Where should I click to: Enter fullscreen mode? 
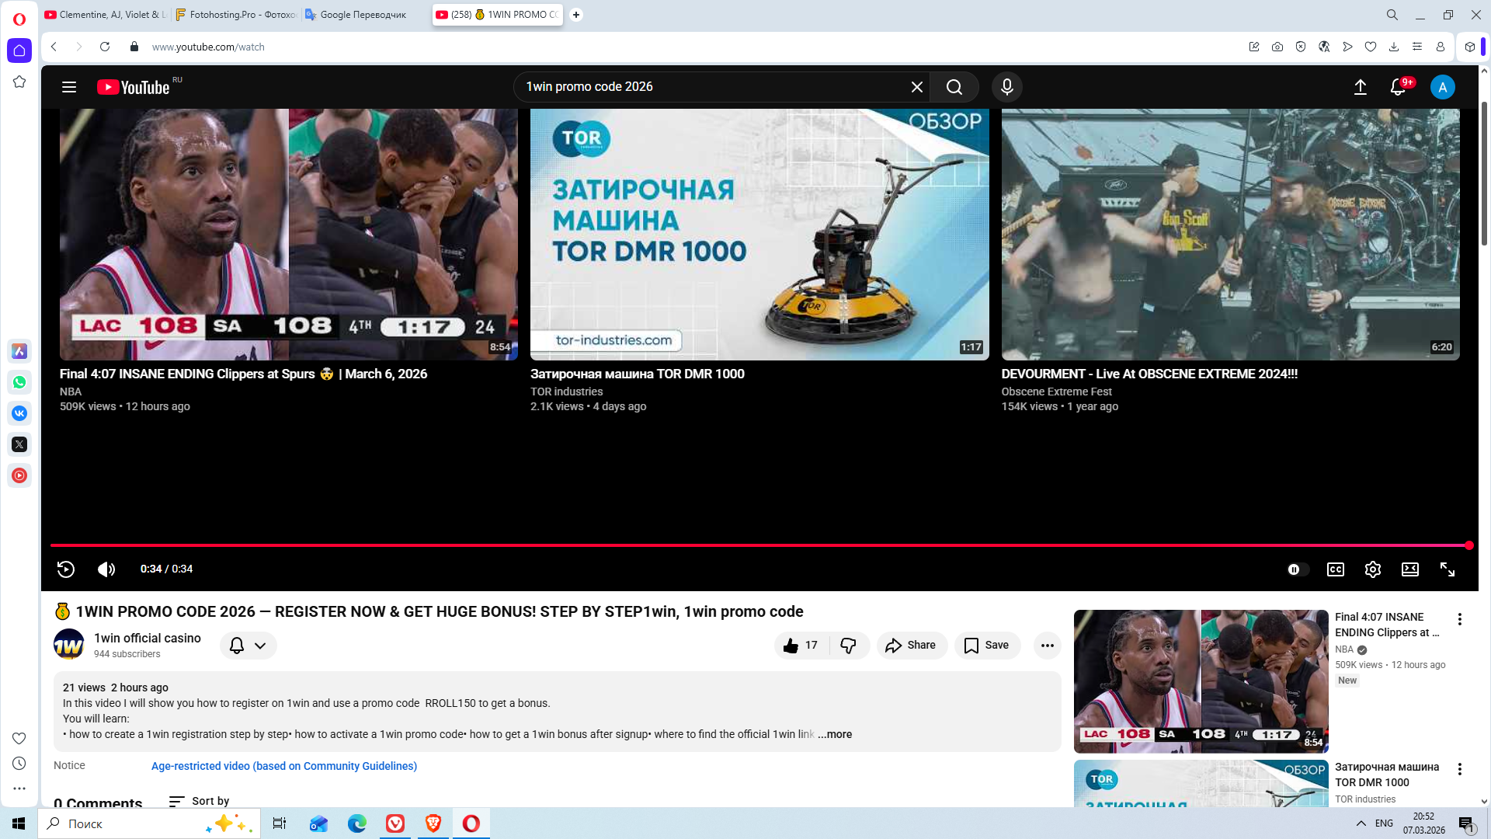point(1447,569)
